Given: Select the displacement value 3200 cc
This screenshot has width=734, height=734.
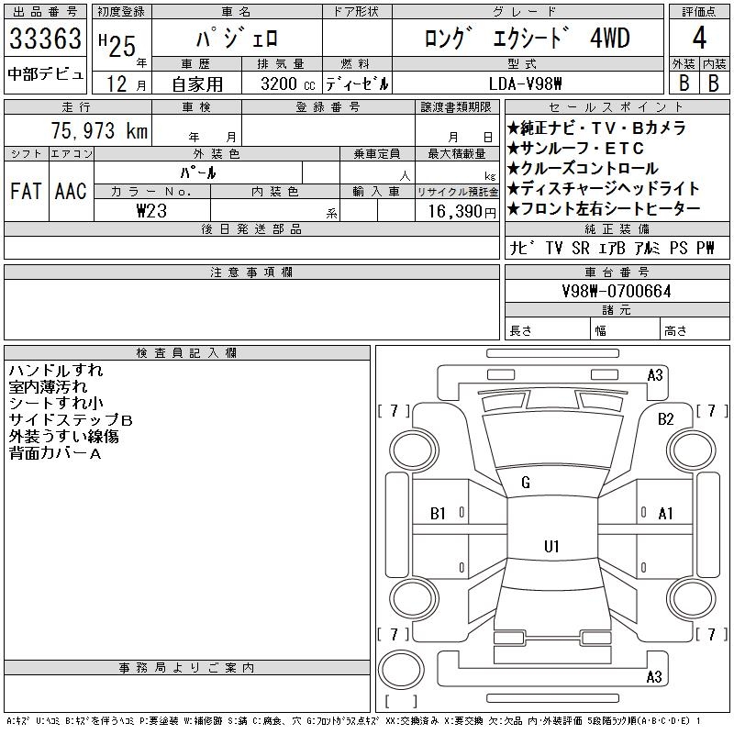Looking at the screenshot, I should click(288, 84).
